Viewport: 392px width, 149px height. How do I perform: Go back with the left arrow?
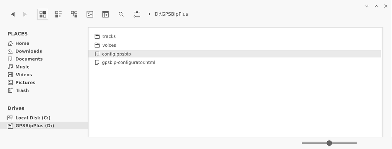[x=13, y=14]
